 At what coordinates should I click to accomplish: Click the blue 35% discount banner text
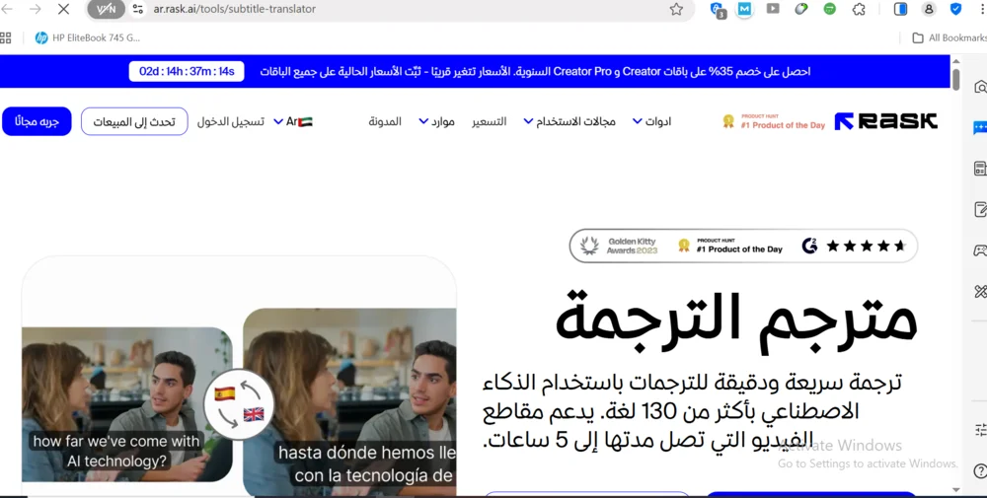click(535, 72)
